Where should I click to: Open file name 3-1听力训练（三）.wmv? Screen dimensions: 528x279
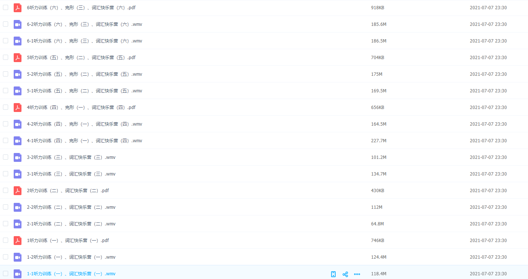(71, 174)
